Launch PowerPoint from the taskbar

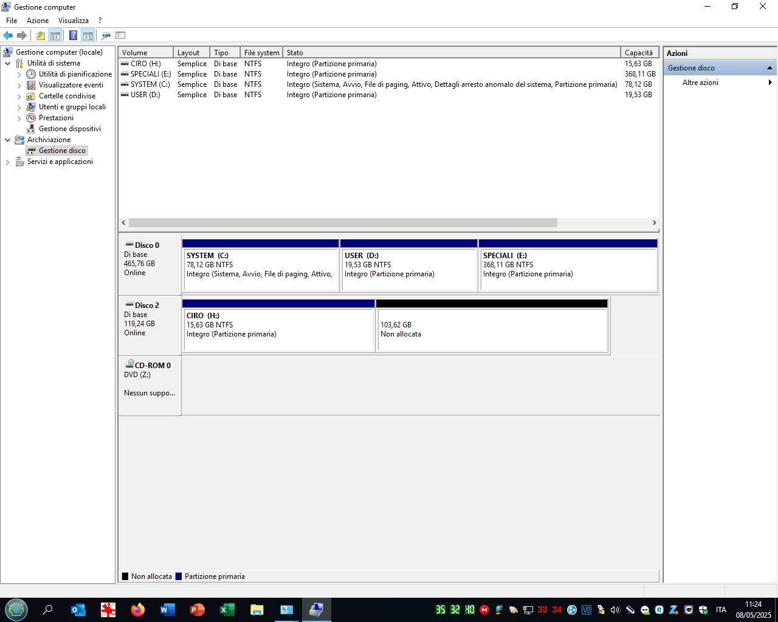click(198, 610)
